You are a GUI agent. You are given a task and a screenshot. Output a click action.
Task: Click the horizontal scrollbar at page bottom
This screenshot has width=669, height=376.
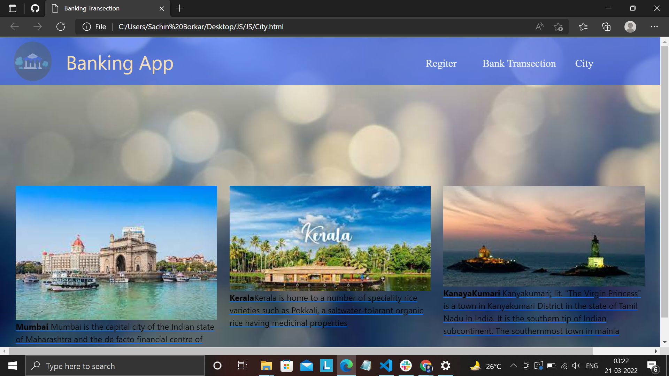pos(301,351)
